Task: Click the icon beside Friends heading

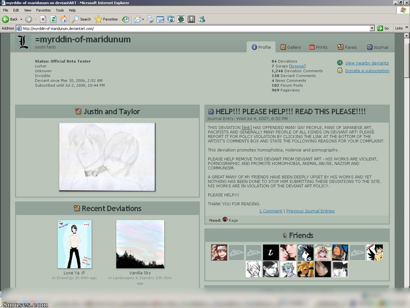Action: pos(285,235)
